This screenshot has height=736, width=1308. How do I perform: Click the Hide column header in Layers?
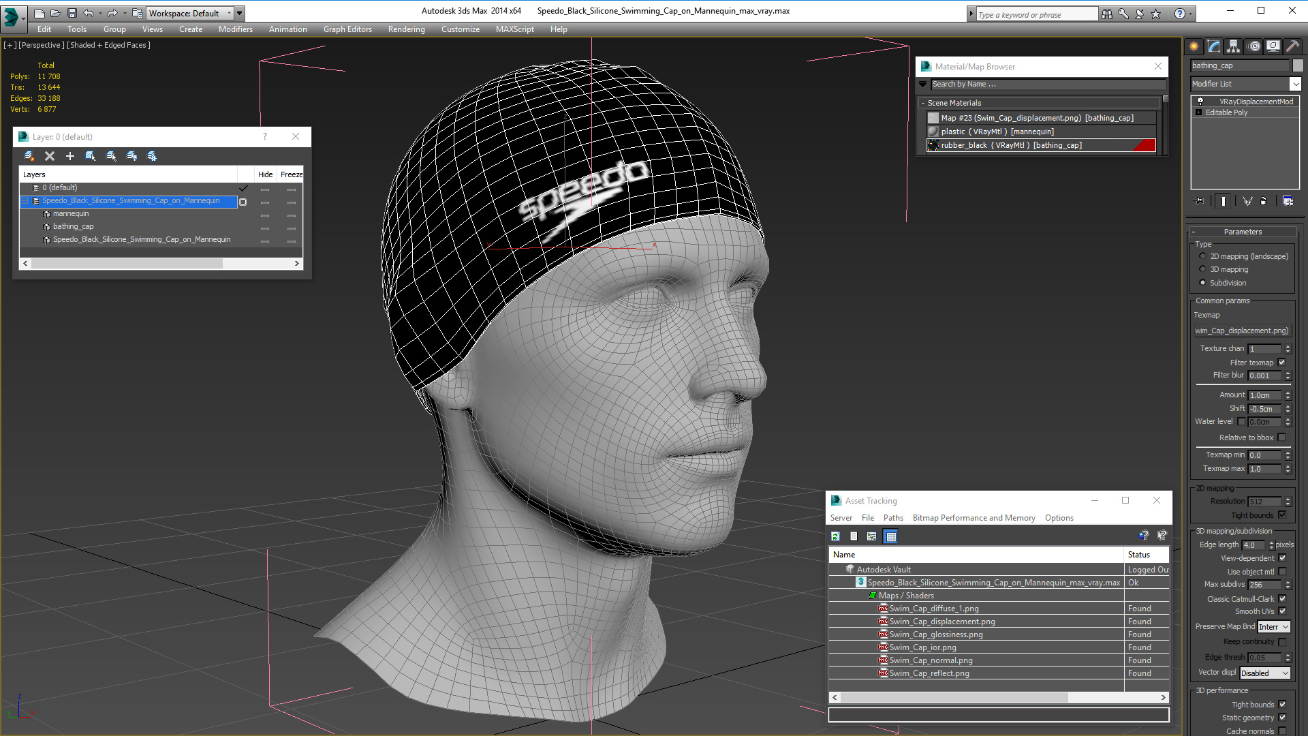(266, 174)
